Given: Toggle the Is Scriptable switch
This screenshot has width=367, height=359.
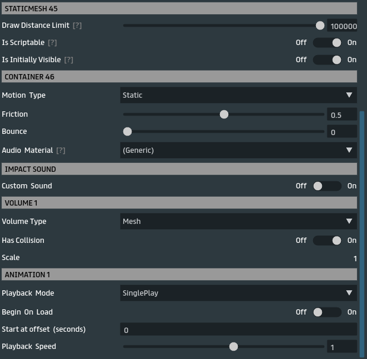Looking at the screenshot, I should click(x=327, y=43).
